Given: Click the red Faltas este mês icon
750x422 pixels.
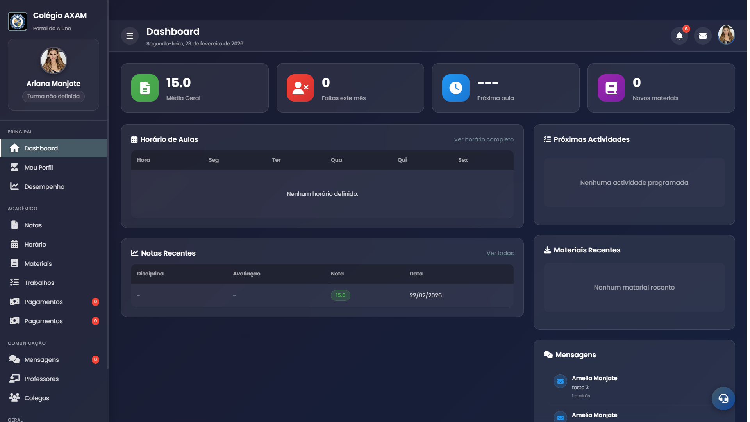Looking at the screenshot, I should pos(300,88).
